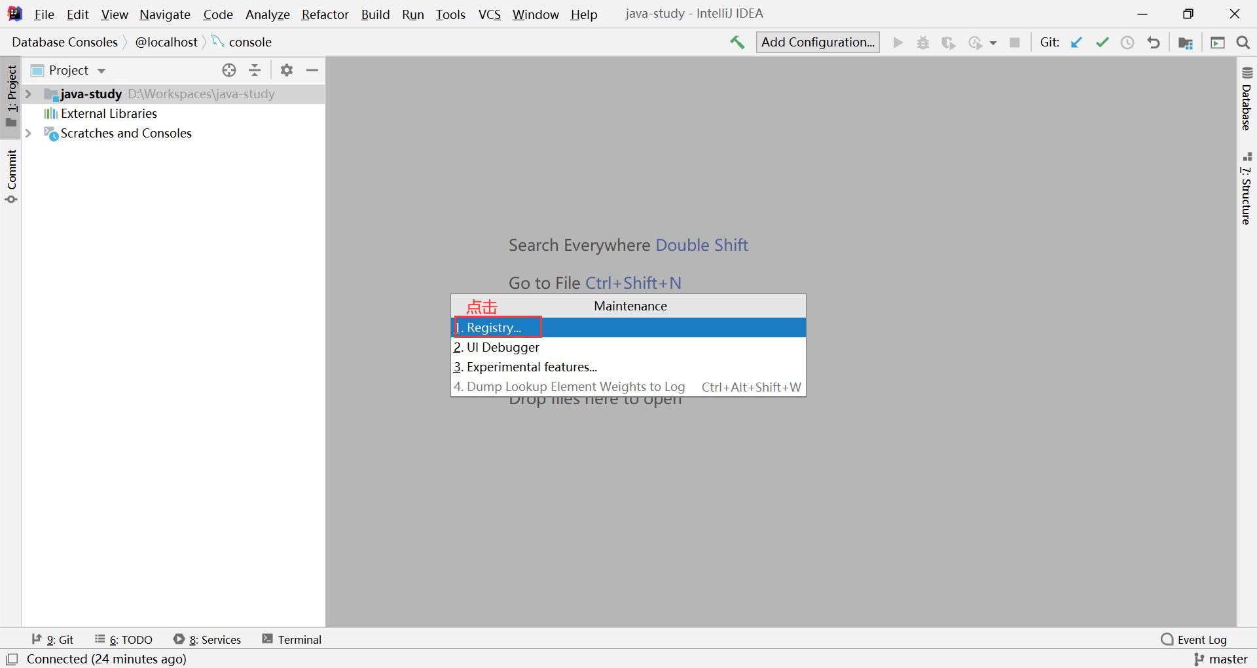This screenshot has height=668, width=1257.
Task: Toggle the 1: Project side tab
Action: [11, 96]
